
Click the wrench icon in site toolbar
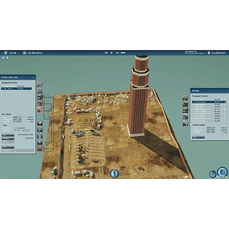pos(40,129)
